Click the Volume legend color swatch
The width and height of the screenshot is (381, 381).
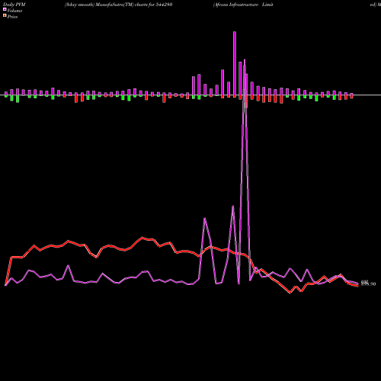pos(5,9)
